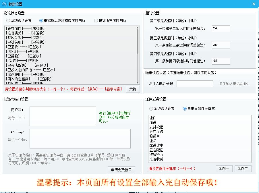Click the API key text area
The image size is (259, 193).
(80, 139)
